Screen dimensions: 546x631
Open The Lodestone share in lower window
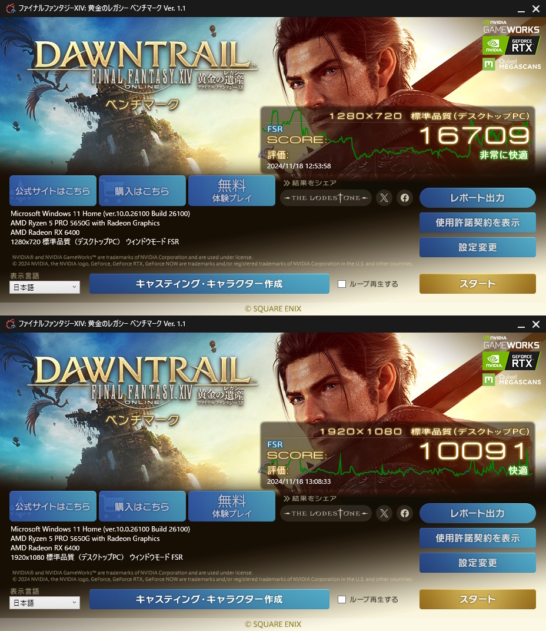coord(326,513)
